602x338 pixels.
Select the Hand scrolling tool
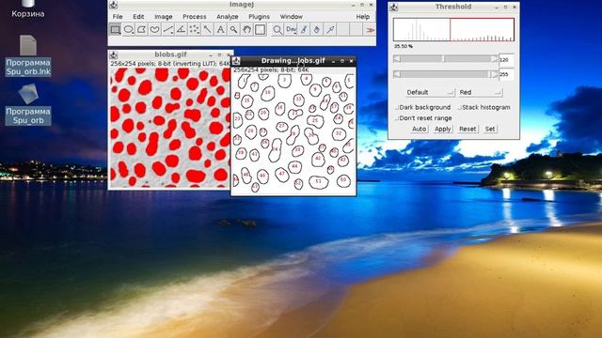pos(246,29)
